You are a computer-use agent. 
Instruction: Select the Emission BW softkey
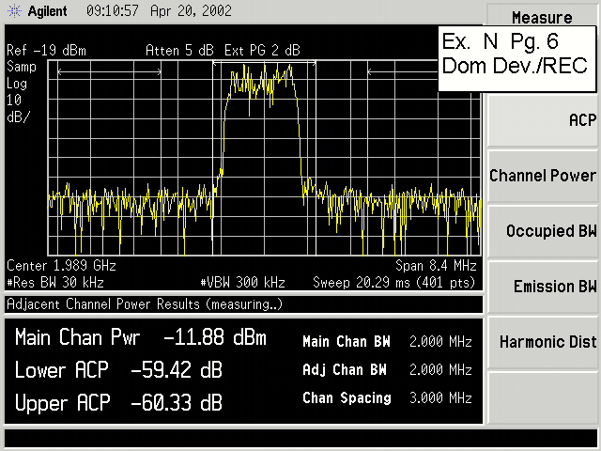click(543, 287)
